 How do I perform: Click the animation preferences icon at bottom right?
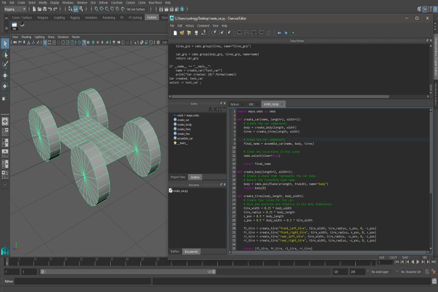[x=434, y=271]
